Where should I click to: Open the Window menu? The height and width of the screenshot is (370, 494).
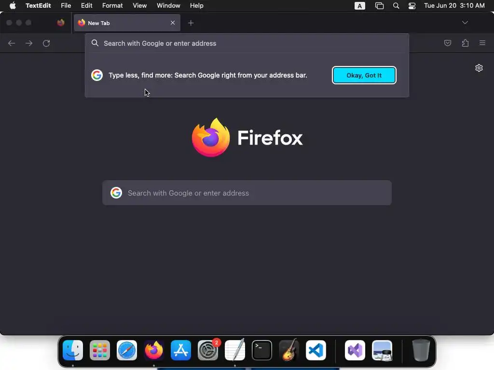[168, 6]
